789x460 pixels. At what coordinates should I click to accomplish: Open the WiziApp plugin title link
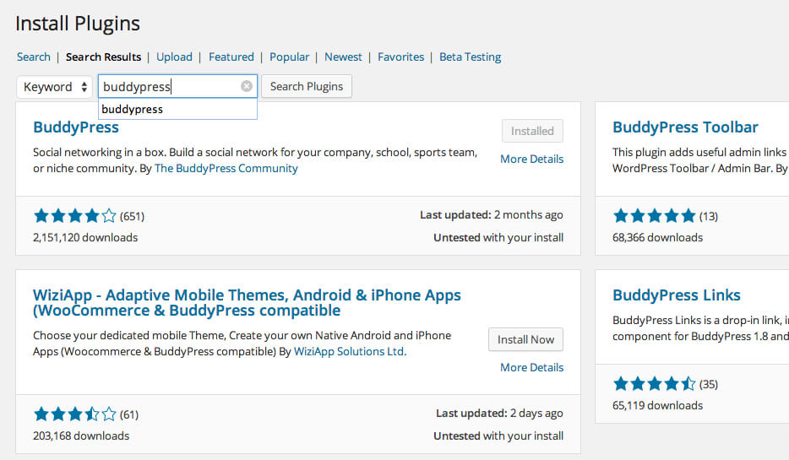pos(247,303)
